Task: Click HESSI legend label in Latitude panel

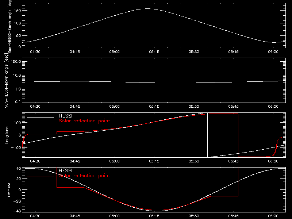Action: tap(65, 170)
